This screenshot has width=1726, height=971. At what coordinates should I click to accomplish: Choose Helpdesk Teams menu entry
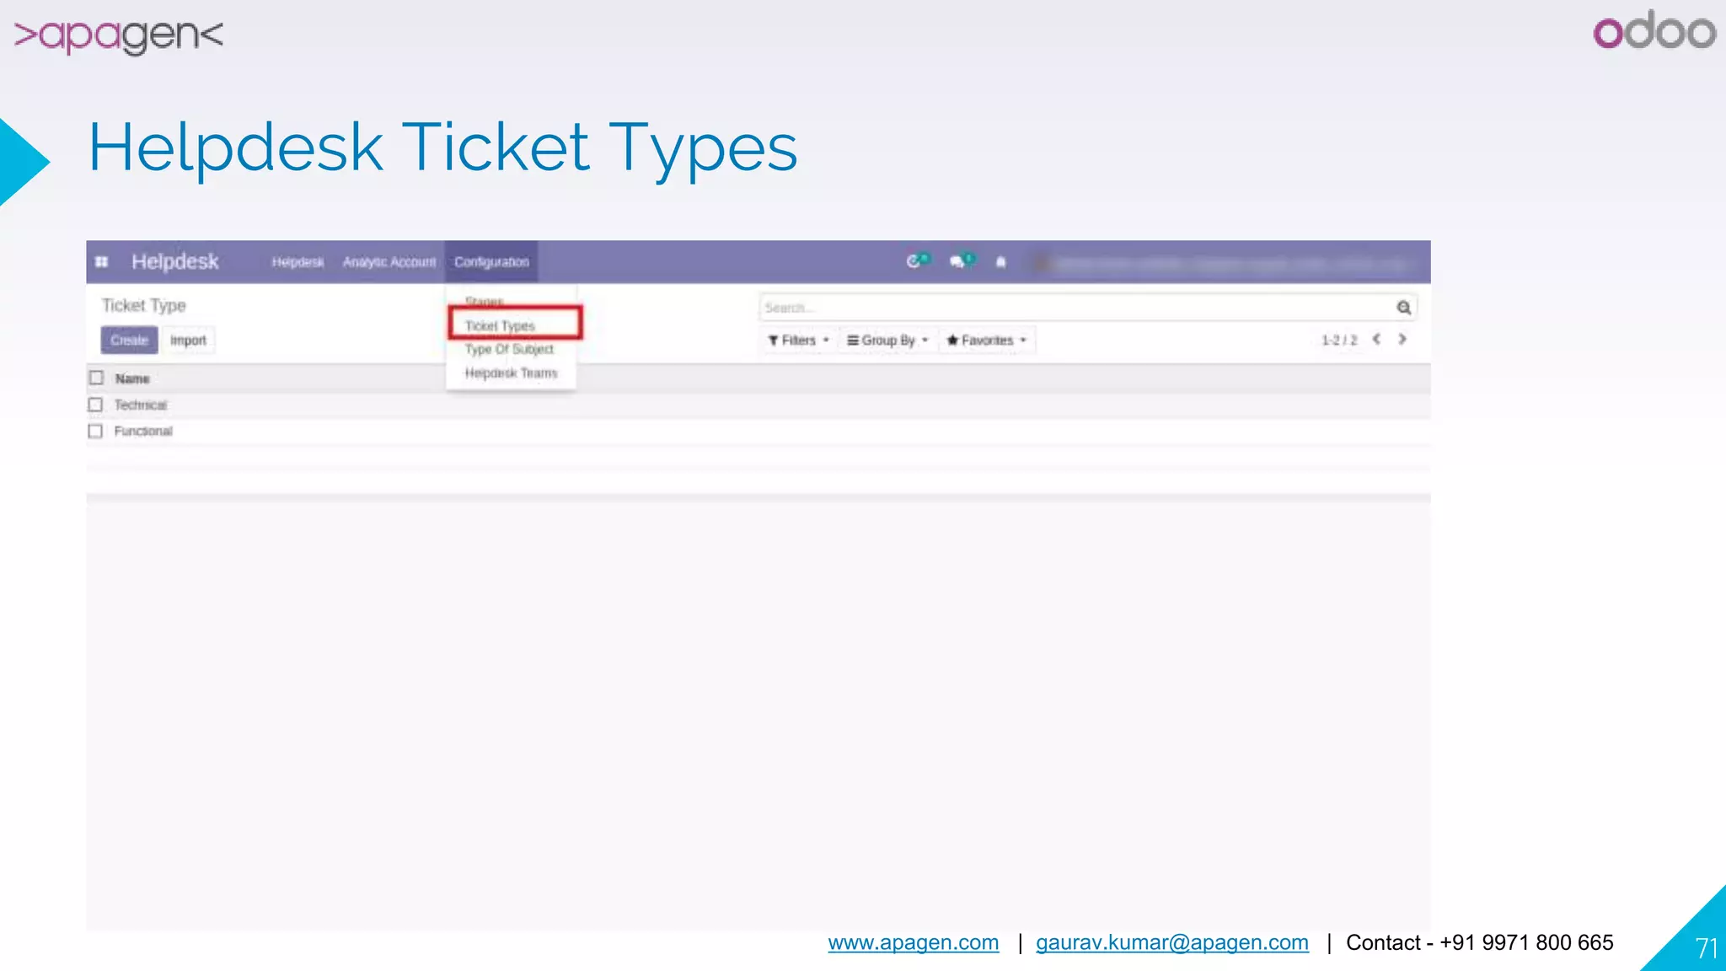[511, 373]
